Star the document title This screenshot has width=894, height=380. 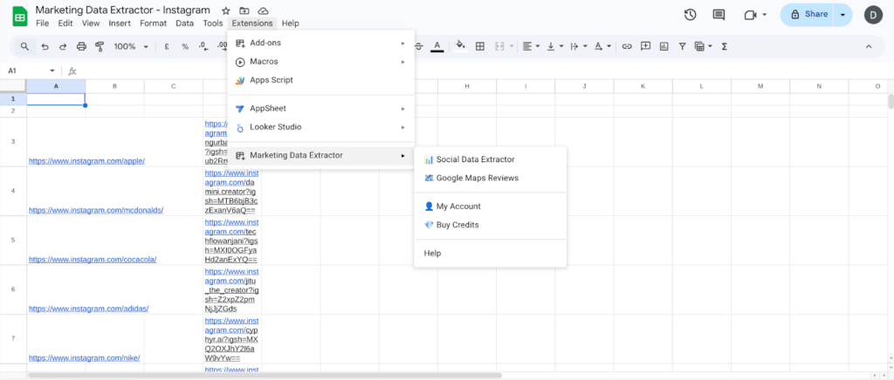[226, 10]
